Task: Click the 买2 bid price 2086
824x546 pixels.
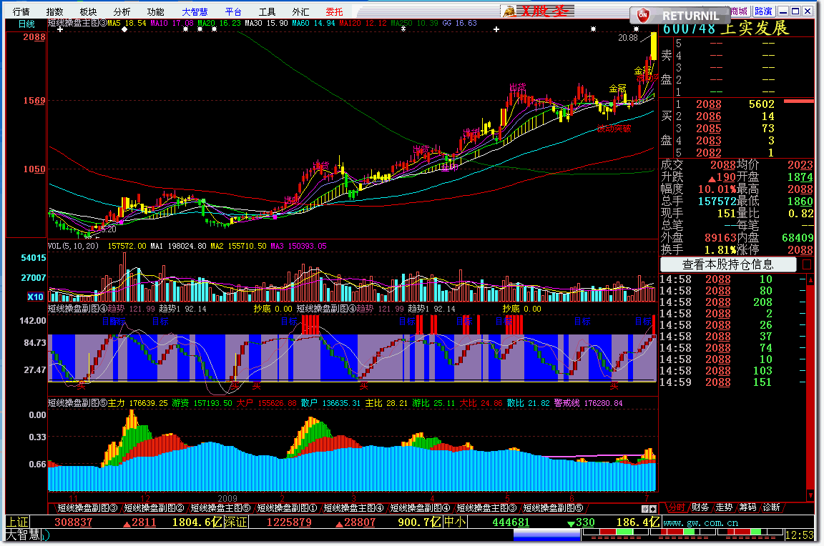Action: coord(708,116)
